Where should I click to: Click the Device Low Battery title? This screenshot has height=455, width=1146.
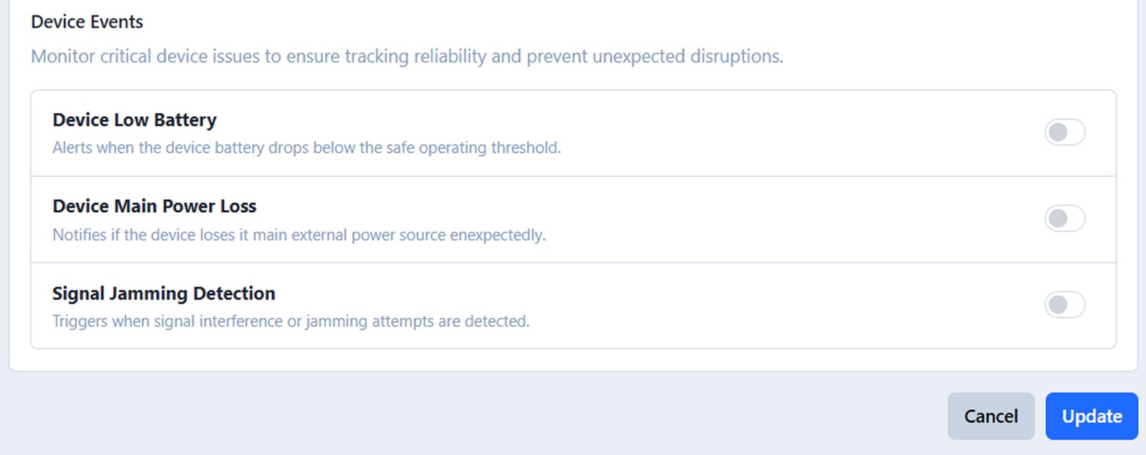coord(135,120)
